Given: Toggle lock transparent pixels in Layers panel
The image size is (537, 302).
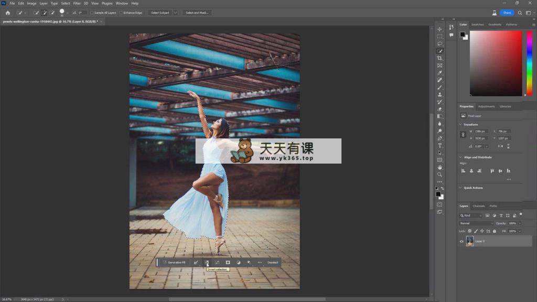Looking at the screenshot, I should pos(469,231).
